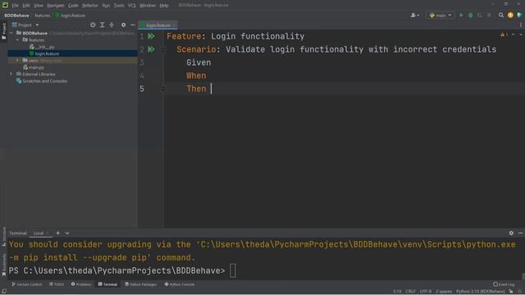Expand all items in Project panel
The width and height of the screenshot is (525, 295).
[102, 25]
